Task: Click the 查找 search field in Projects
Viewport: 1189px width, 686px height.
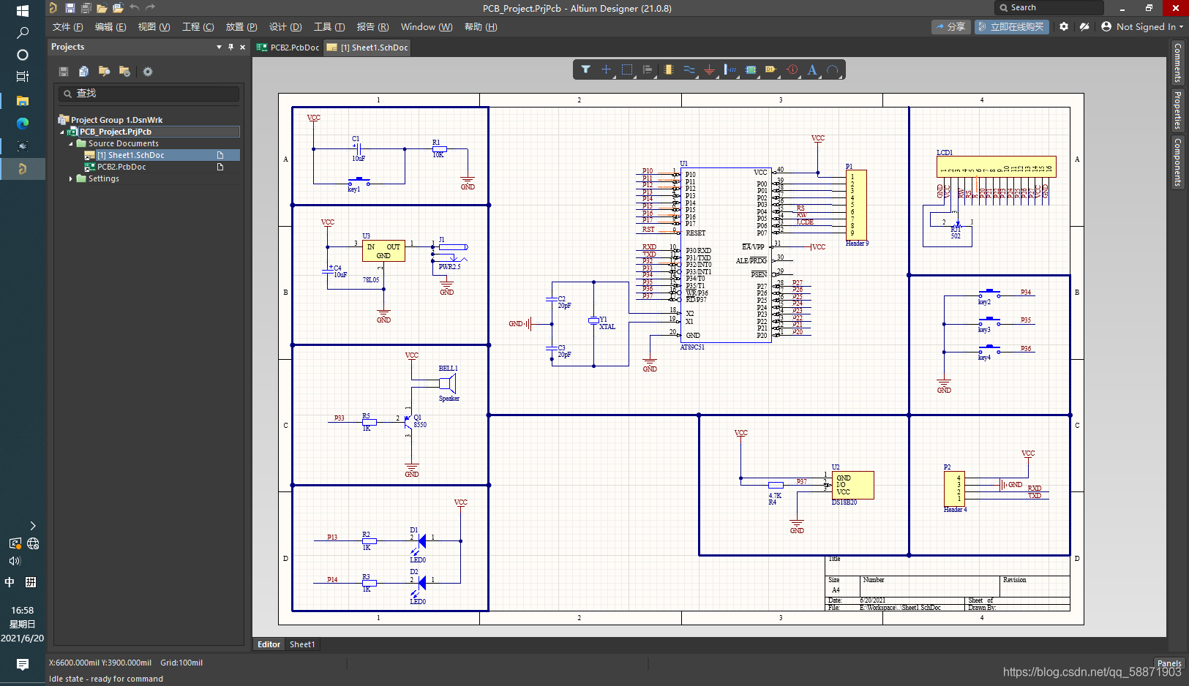Action: point(149,94)
